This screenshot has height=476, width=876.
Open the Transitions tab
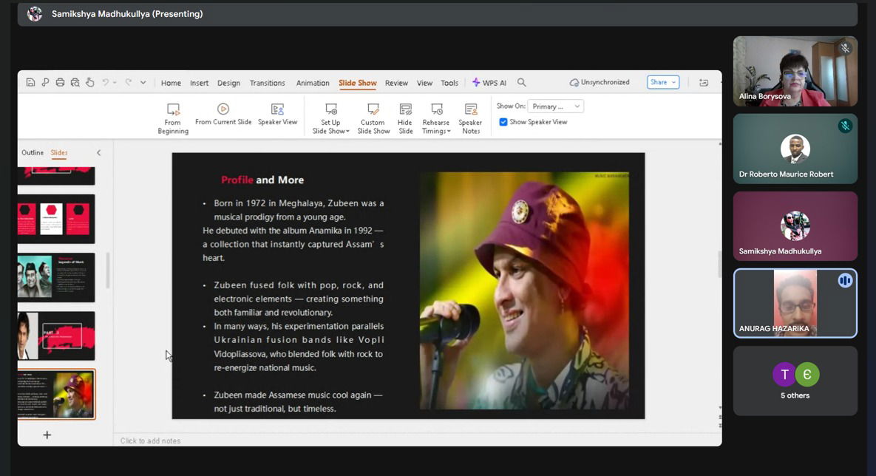pos(267,83)
